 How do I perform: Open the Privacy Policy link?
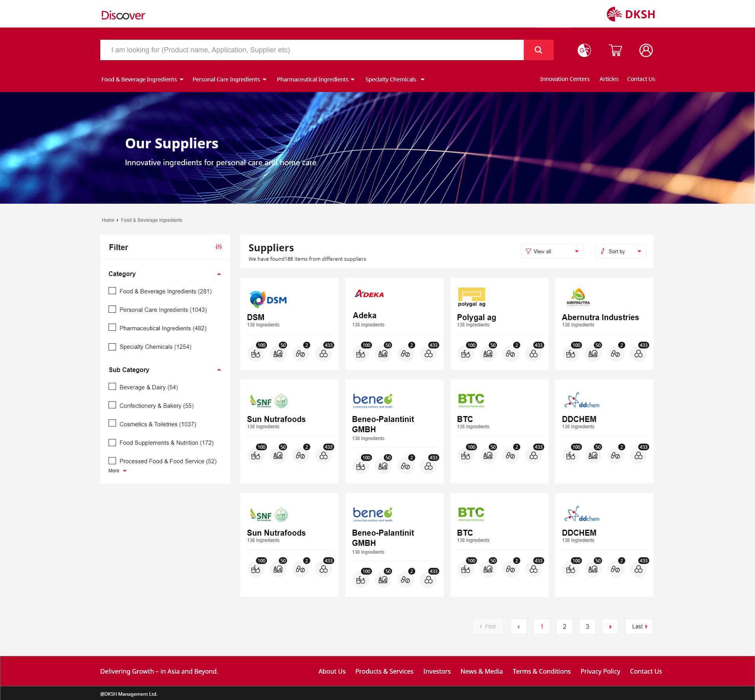[600, 671]
